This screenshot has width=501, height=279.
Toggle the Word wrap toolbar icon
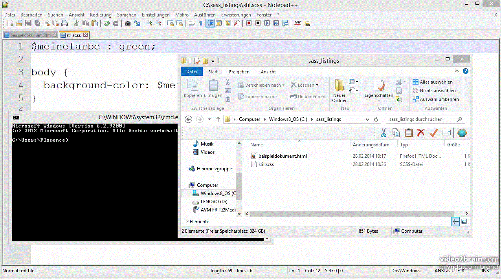click(192, 23)
